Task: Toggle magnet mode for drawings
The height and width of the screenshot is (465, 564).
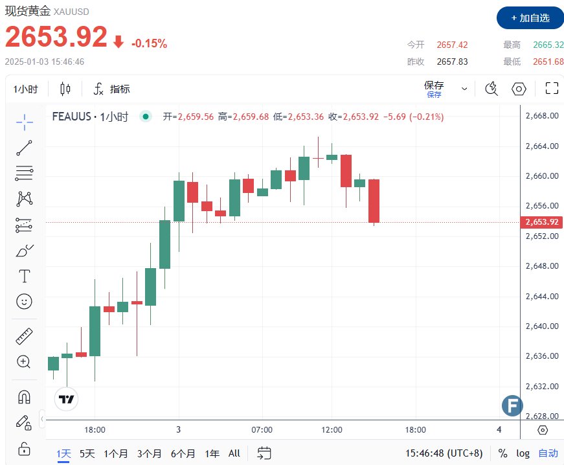Action: click(25, 396)
